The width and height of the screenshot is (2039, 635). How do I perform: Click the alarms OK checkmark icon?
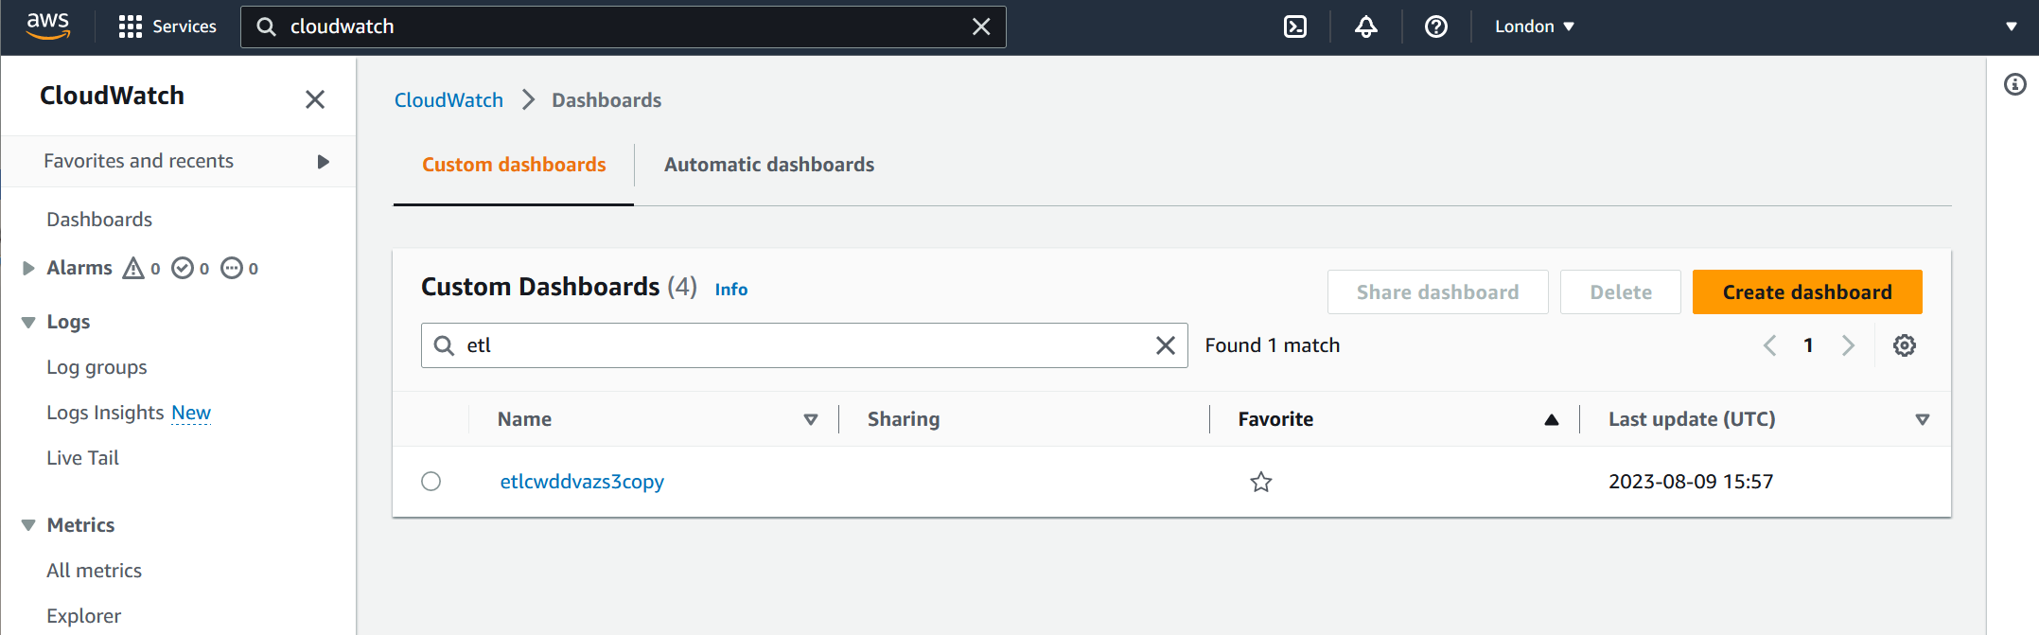point(183,268)
